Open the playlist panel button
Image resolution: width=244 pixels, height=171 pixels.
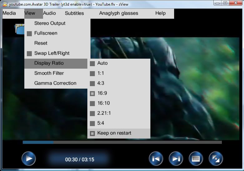[x=196, y=159]
